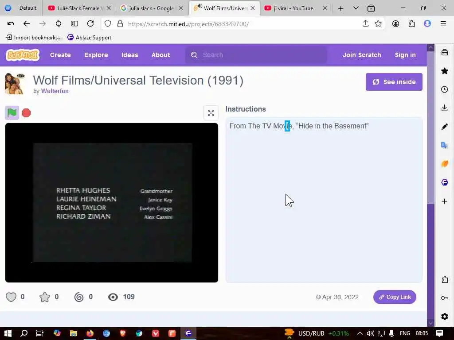The image size is (454, 340).
Task: Focus the Scratch search field
Action: 256,55
